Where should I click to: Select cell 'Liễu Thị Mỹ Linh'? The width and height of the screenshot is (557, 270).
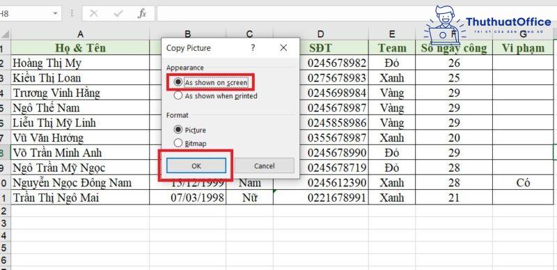point(80,122)
